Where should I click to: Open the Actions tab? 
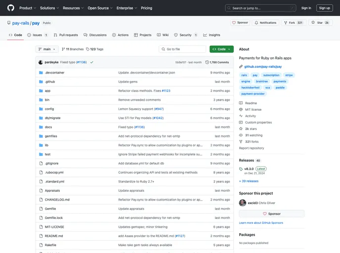[x=121, y=35]
